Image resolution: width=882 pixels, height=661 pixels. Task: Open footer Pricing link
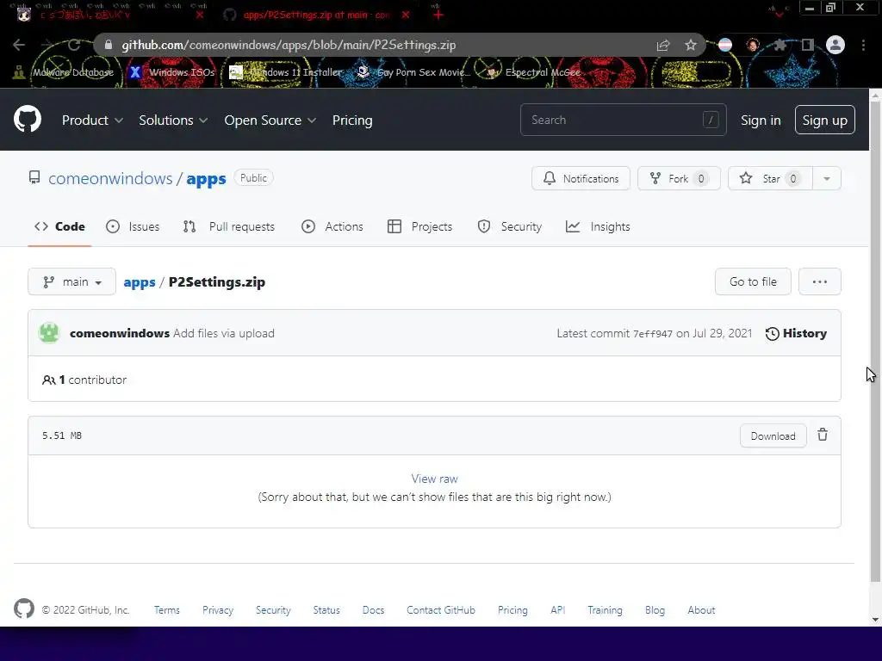tap(512, 610)
